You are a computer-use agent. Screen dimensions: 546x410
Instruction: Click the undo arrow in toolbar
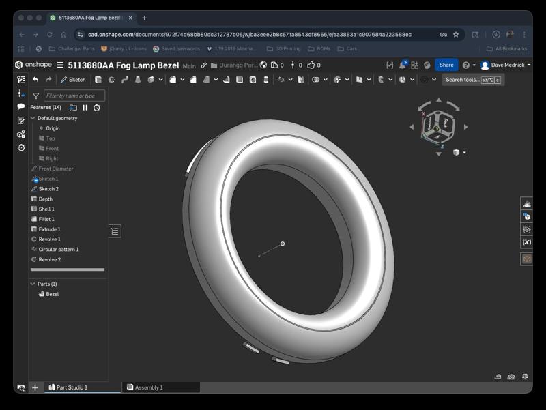click(35, 80)
